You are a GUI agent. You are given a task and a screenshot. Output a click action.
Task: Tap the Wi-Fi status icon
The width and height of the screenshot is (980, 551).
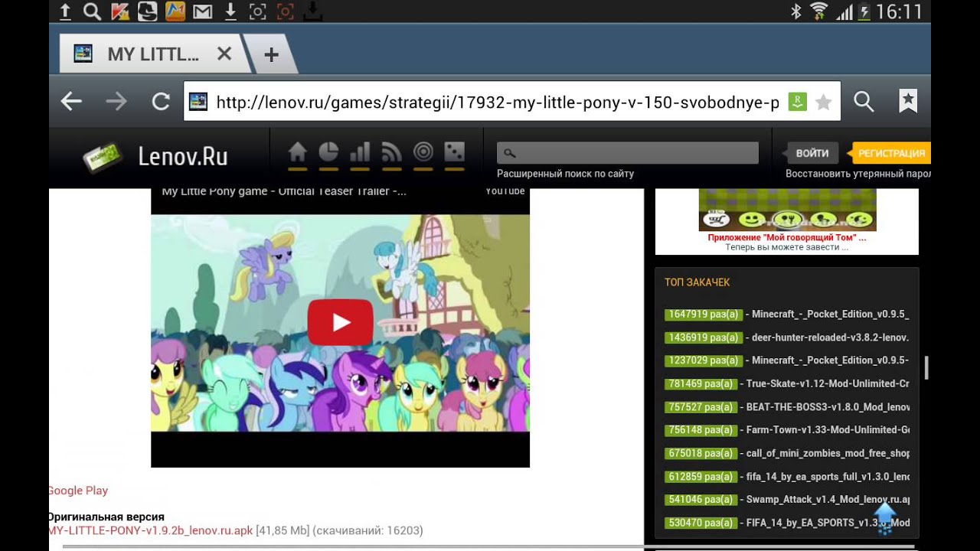[819, 11]
